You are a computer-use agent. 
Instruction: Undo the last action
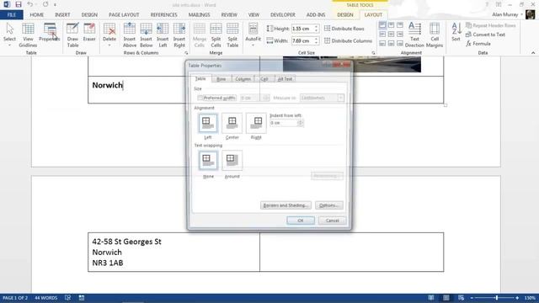tap(30, 4)
